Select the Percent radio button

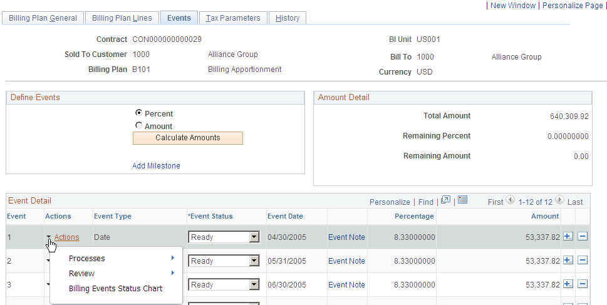(x=138, y=113)
